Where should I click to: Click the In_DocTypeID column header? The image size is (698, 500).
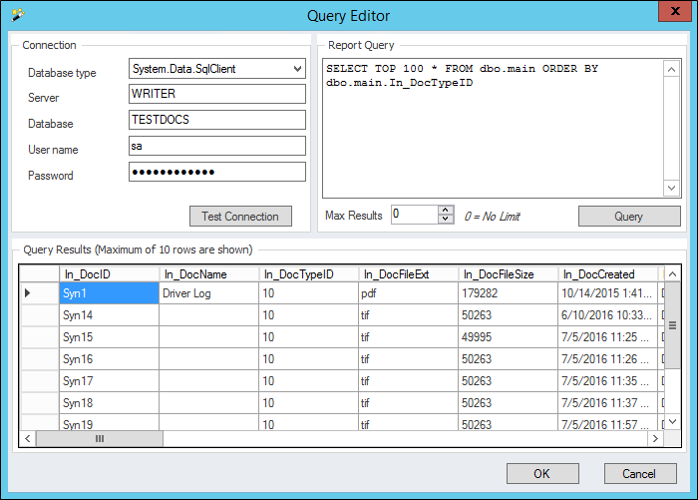(308, 274)
